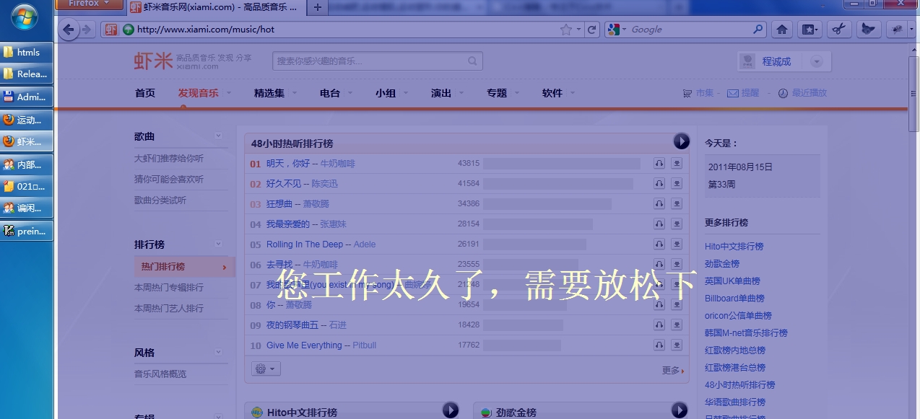Reload the page in Firefox
Screen dimensions: 920x419
pyautogui.click(x=592, y=30)
